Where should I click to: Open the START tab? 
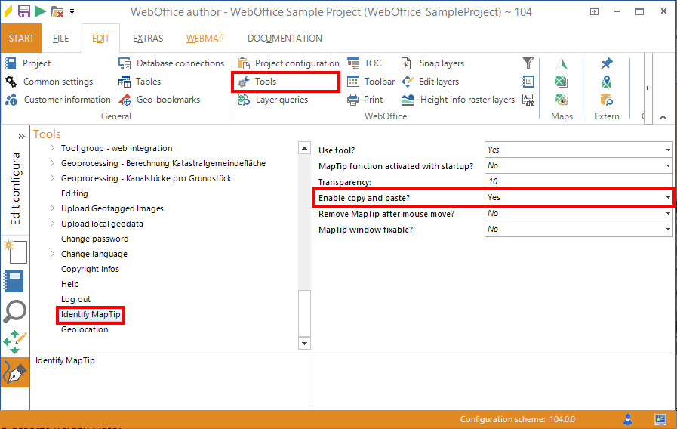point(21,39)
